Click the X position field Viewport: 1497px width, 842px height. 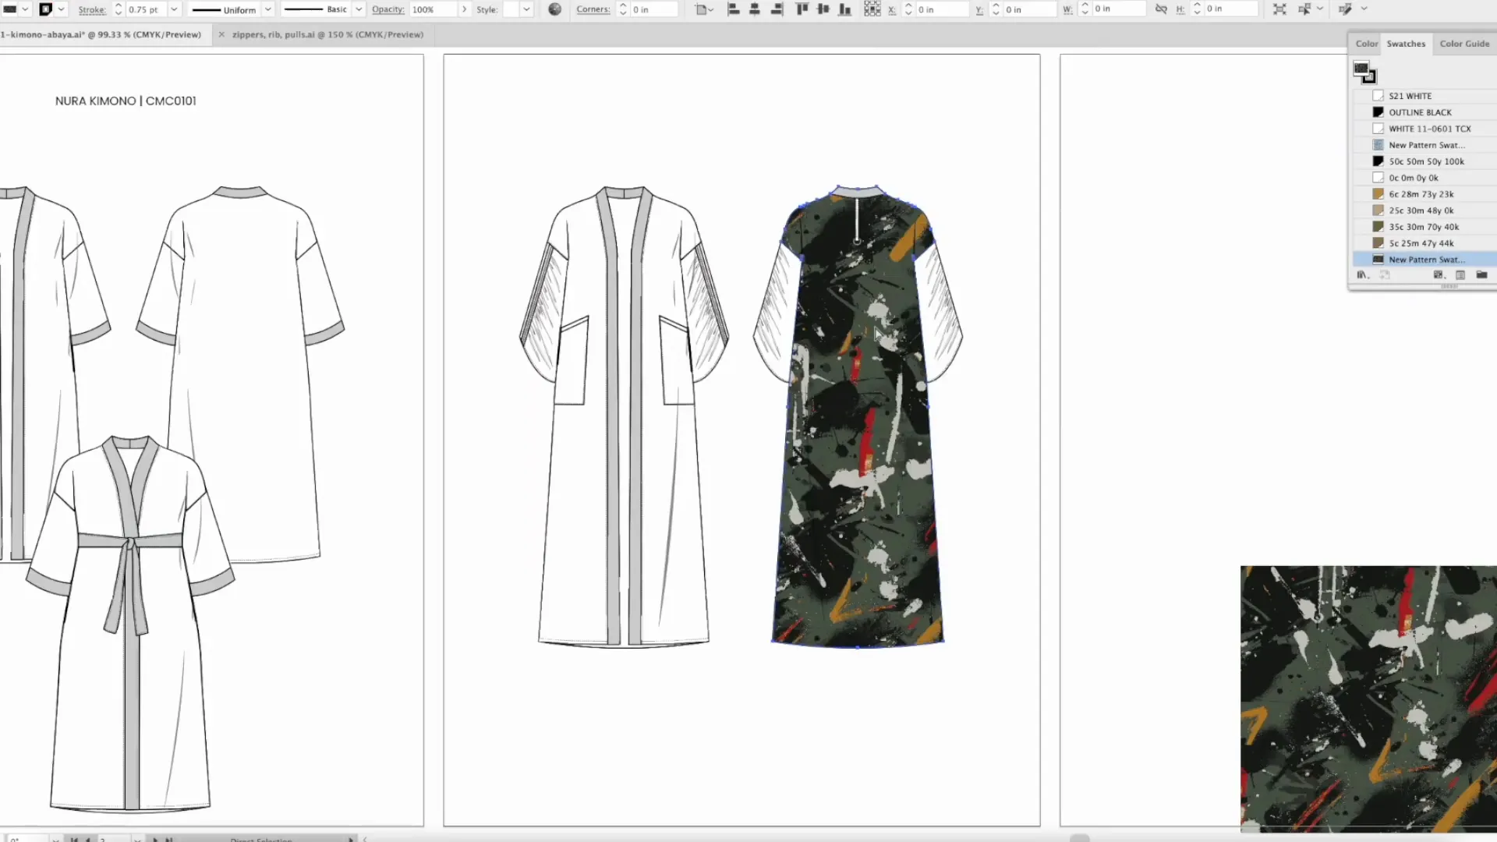(x=942, y=9)
